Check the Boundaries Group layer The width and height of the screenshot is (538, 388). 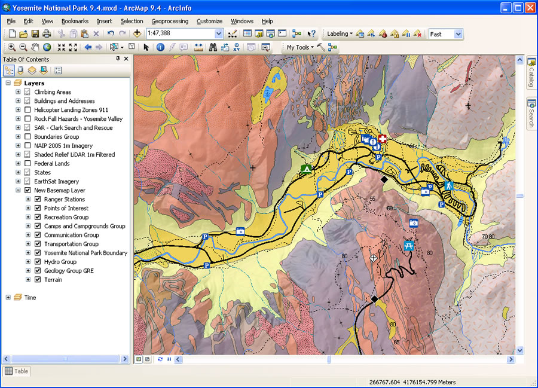pos(27,136)
